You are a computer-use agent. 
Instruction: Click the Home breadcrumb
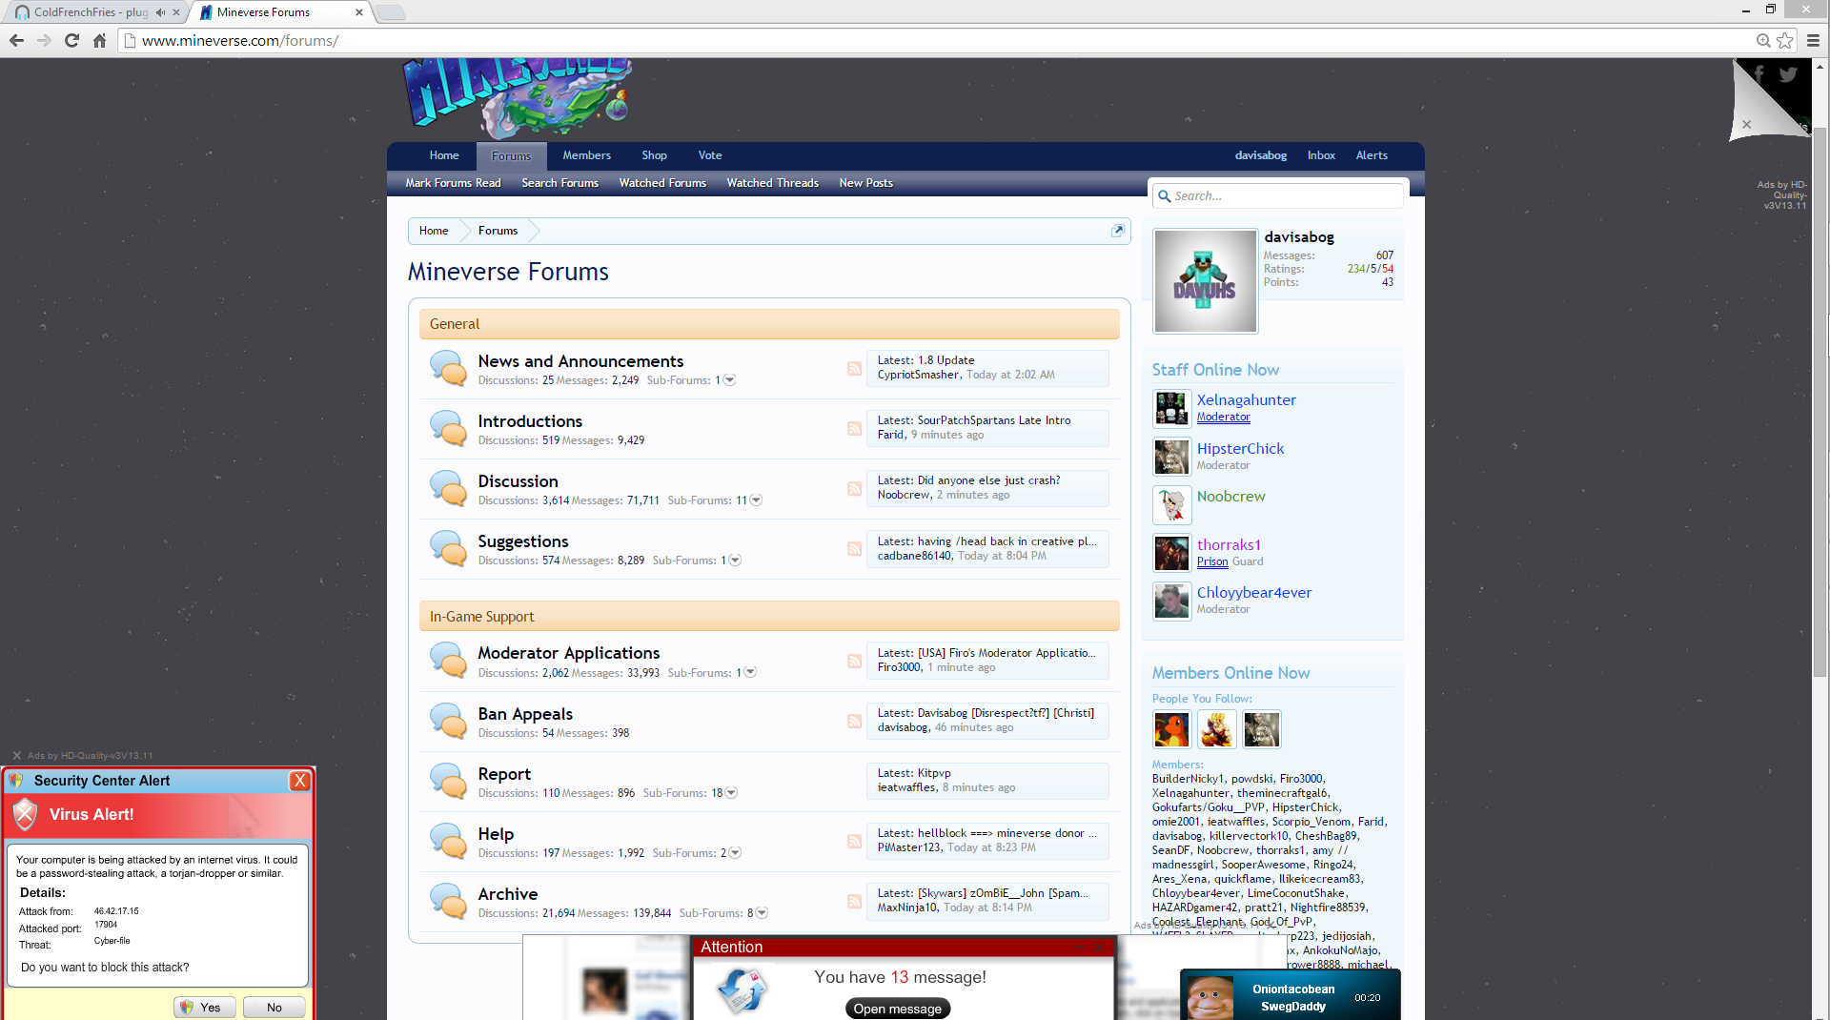click(434, 231)
